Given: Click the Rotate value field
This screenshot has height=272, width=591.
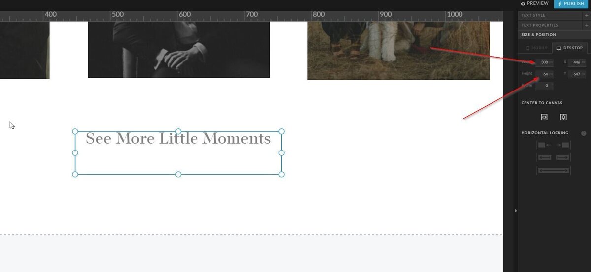Looking at the screenshot, I should click(545, 86).
